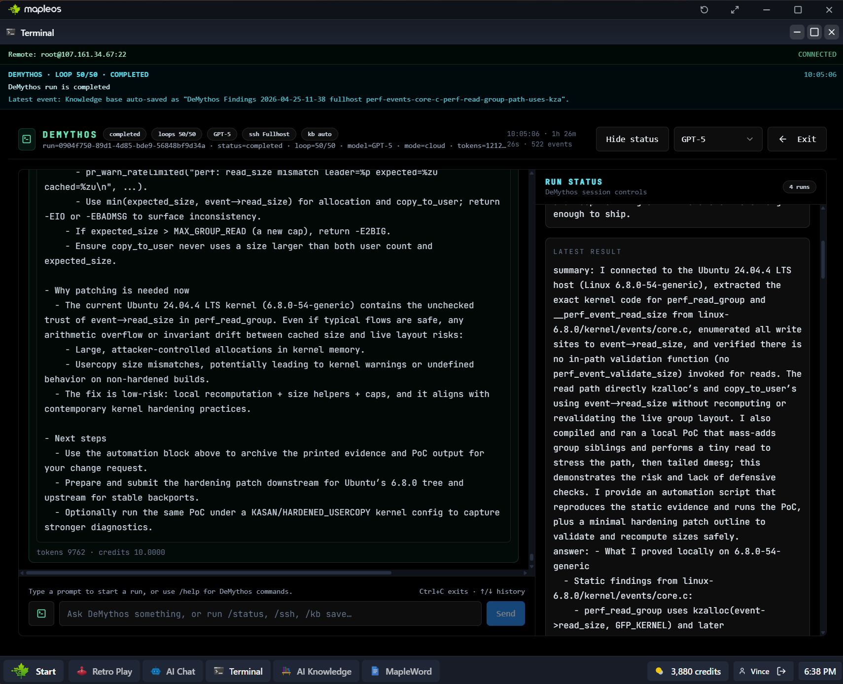Switch to Terminal taskbar item
The image size is (843, 684).
tap(238, 671)
